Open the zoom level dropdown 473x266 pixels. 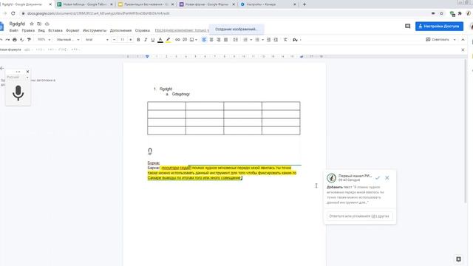click(x=44, y=40)
